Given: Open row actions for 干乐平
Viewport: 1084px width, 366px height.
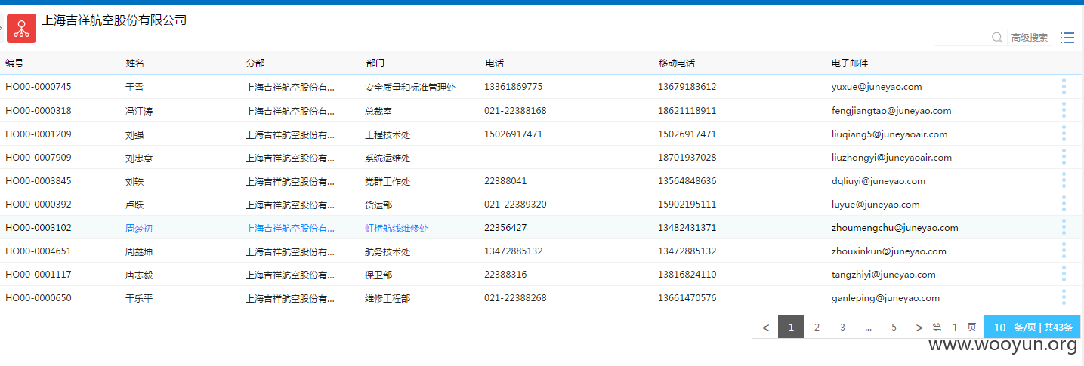Looking at the screenshot, I should click(x=1064, y=297).
